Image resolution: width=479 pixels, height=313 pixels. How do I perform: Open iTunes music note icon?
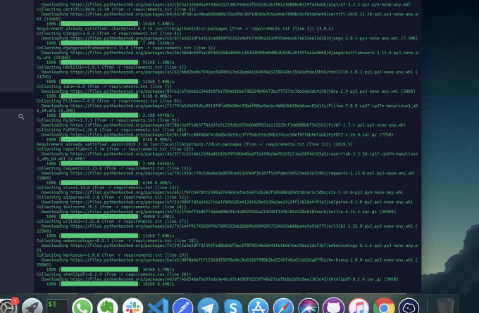pos(359,306)
